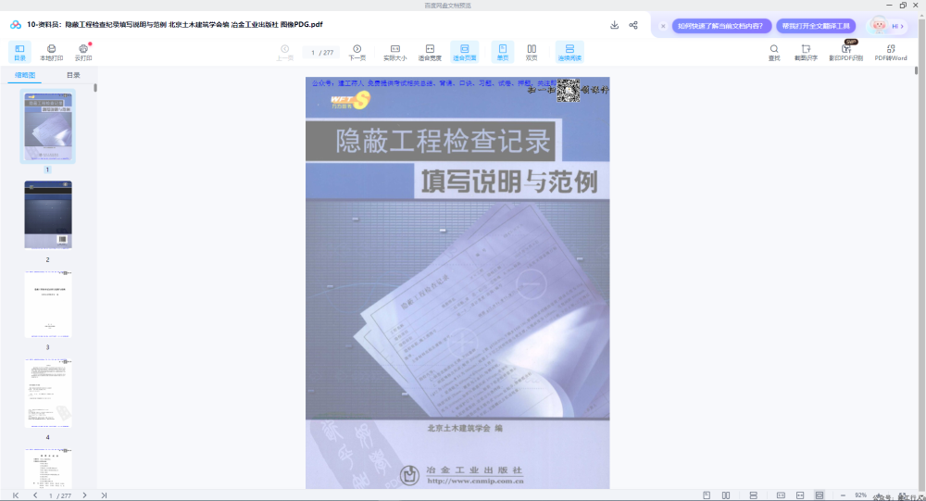
Task: Select fit page icon in status bar
Action: [x=820, y=495]
